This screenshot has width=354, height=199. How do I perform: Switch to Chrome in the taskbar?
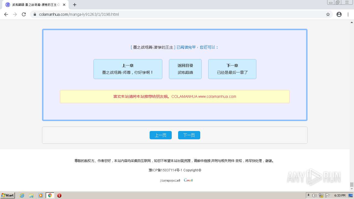[50, 195]
